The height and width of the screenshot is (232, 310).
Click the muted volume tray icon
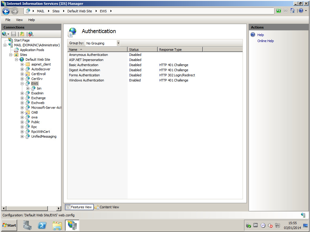tap(270, 225)
